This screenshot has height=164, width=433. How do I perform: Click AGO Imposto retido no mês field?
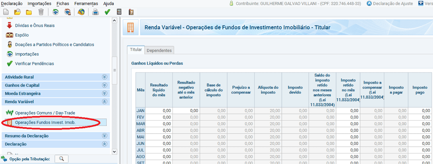click(348, 157)
